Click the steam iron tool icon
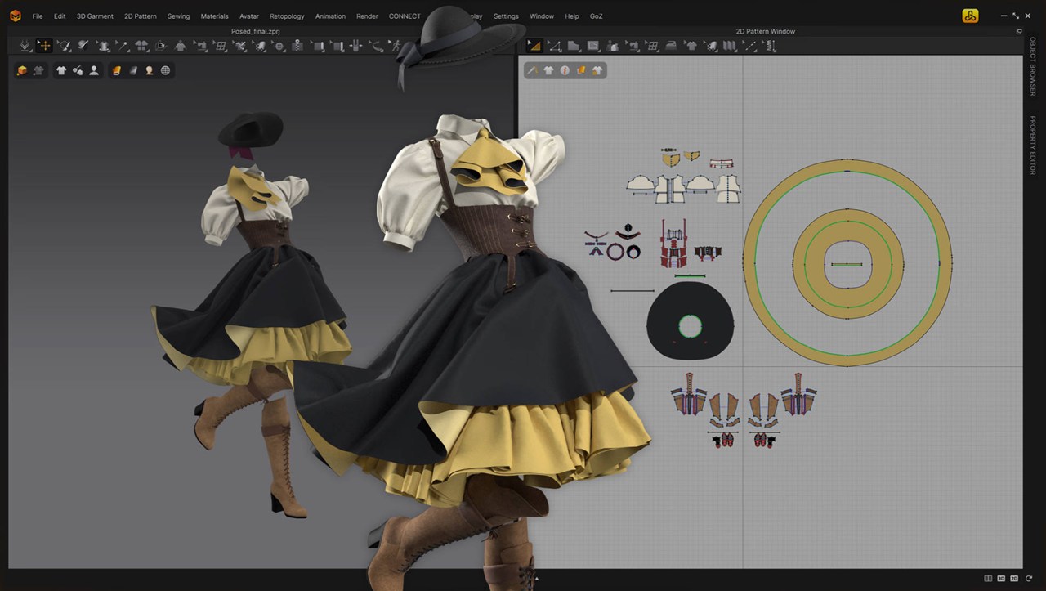This screenshot has width=1046, height=591. coord(671,47)
